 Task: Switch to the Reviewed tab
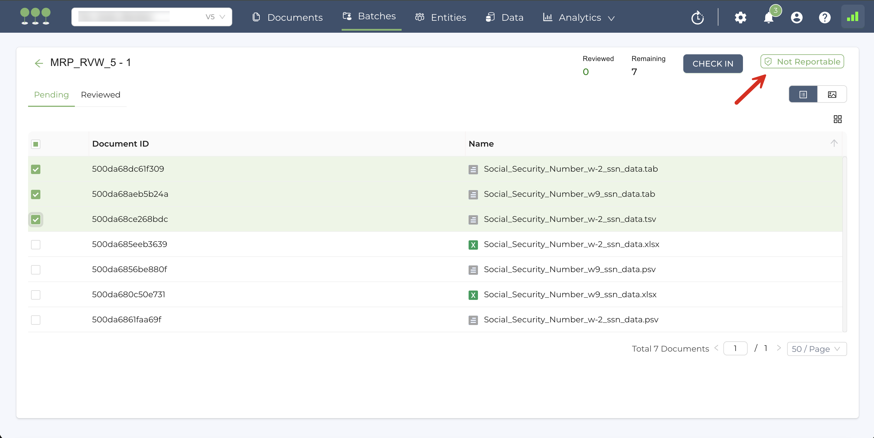100,95
